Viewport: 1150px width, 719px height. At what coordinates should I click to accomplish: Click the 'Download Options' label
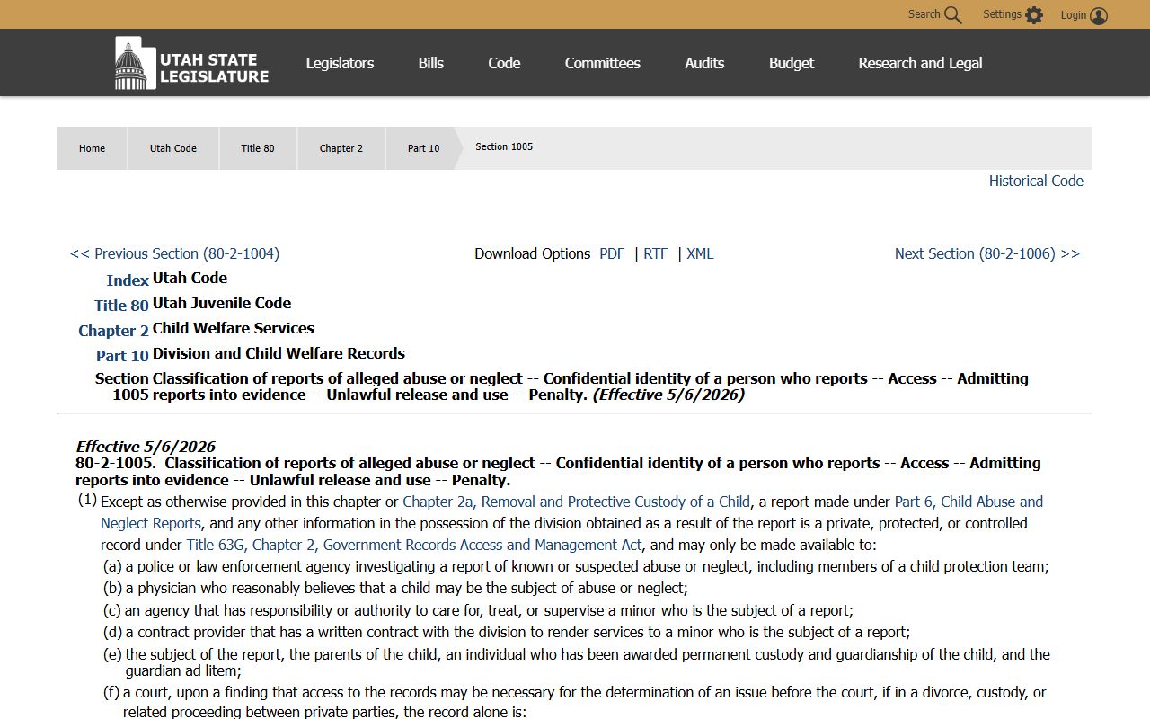click(x=533, y=253)
